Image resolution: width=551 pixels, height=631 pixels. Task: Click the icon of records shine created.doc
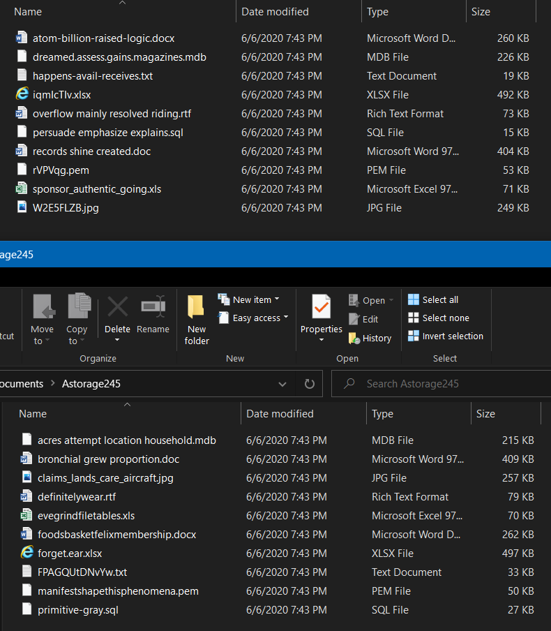[22, 151]
